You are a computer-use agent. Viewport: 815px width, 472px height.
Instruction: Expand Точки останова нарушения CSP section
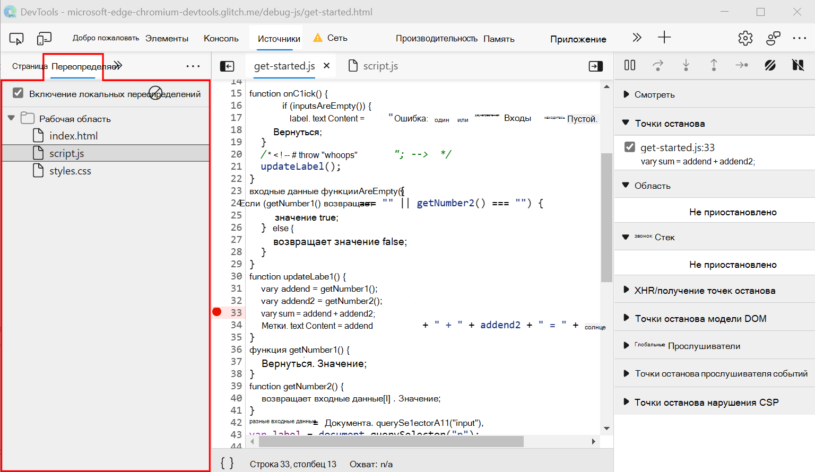pyautogui.click(x=626, y=401)
